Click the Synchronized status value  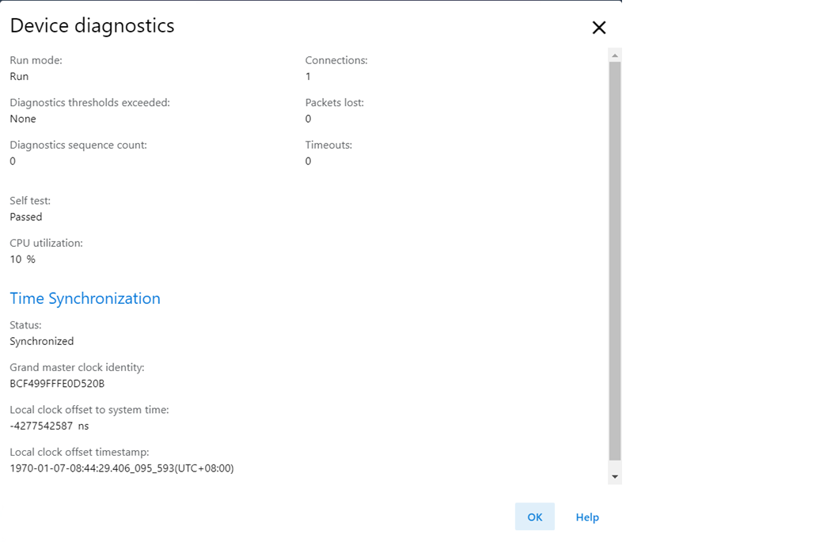coord(42,341)
